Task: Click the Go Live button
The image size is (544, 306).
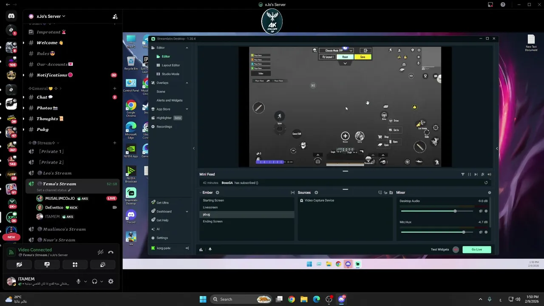Action: click(476, 249)
